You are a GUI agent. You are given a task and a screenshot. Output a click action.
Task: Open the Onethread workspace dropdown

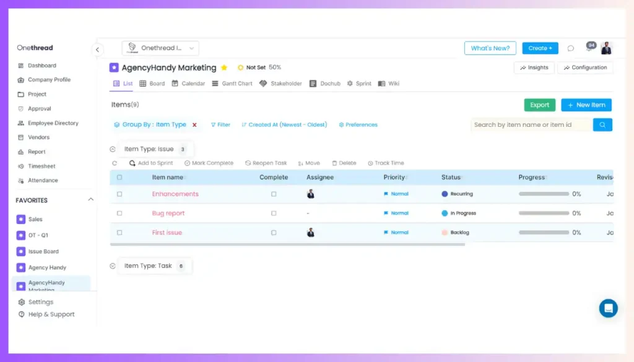[160, 48]
